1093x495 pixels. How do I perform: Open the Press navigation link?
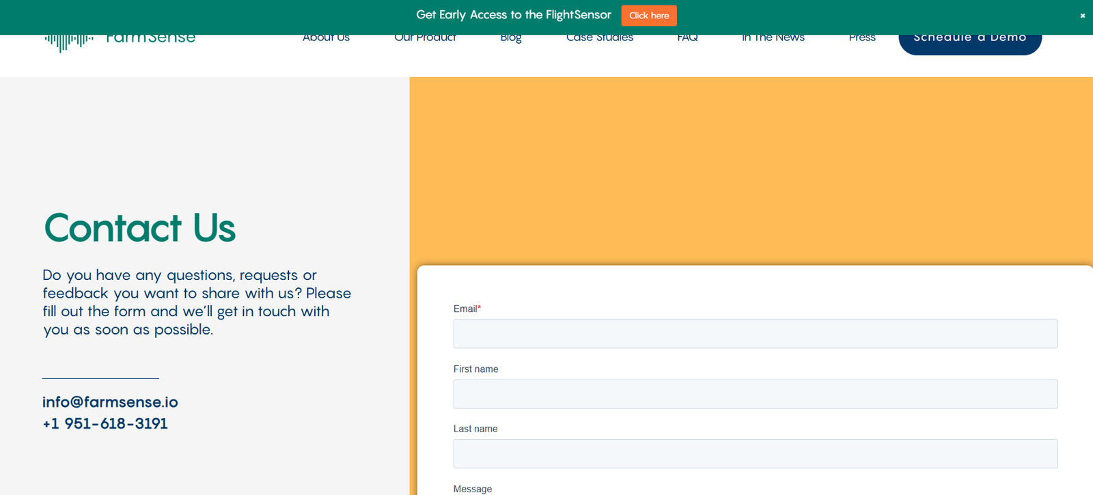coord(861,39)
